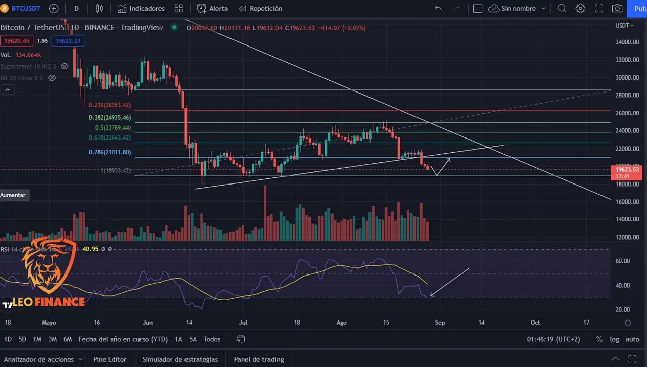The width and height of the screenshot is (647, 367).
Task: Select the year-to-date YTD range
Action: (x=123, y=339)
